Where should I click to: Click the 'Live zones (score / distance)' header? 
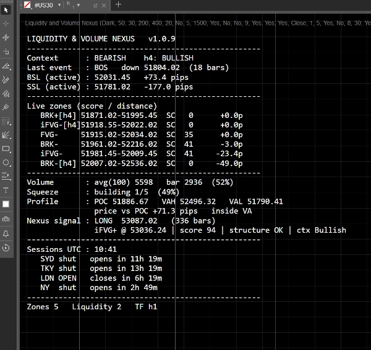(x=92, y=106)
